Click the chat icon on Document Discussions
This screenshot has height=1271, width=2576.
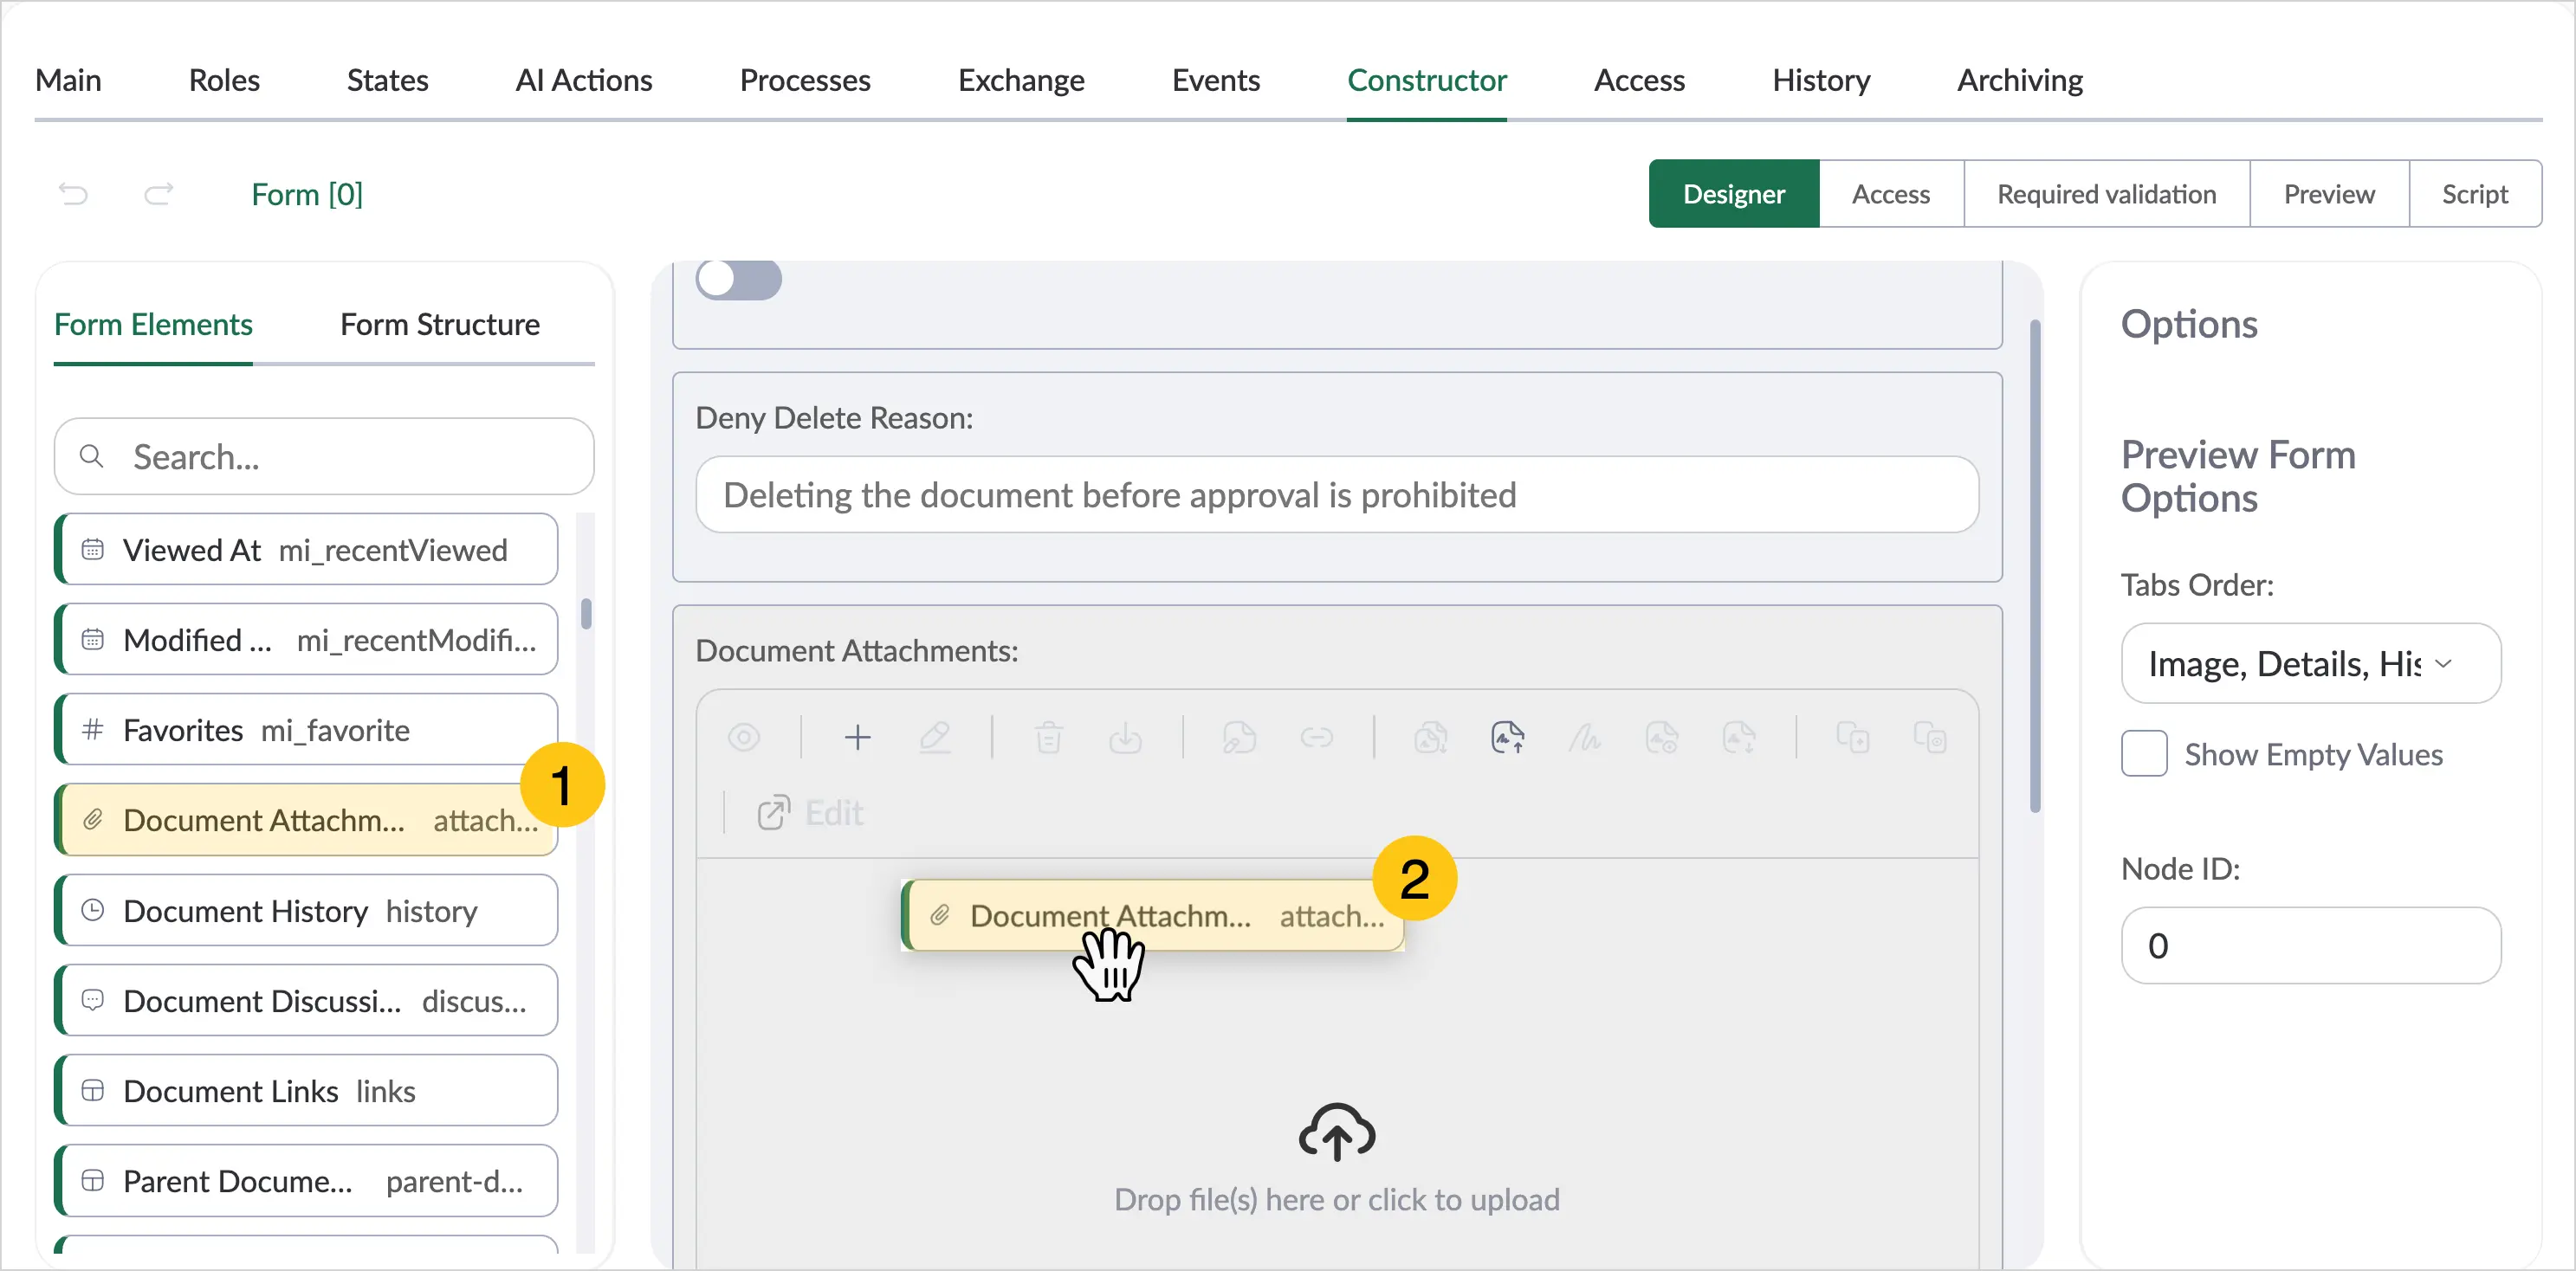92,999
